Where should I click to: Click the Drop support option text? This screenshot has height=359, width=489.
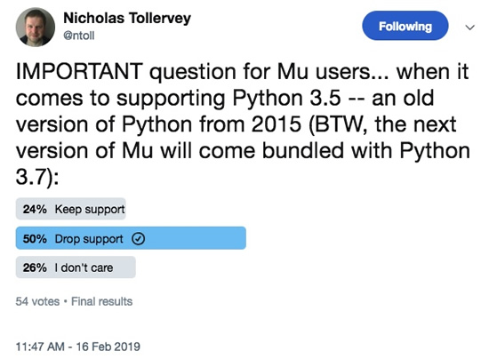point(89,239)
